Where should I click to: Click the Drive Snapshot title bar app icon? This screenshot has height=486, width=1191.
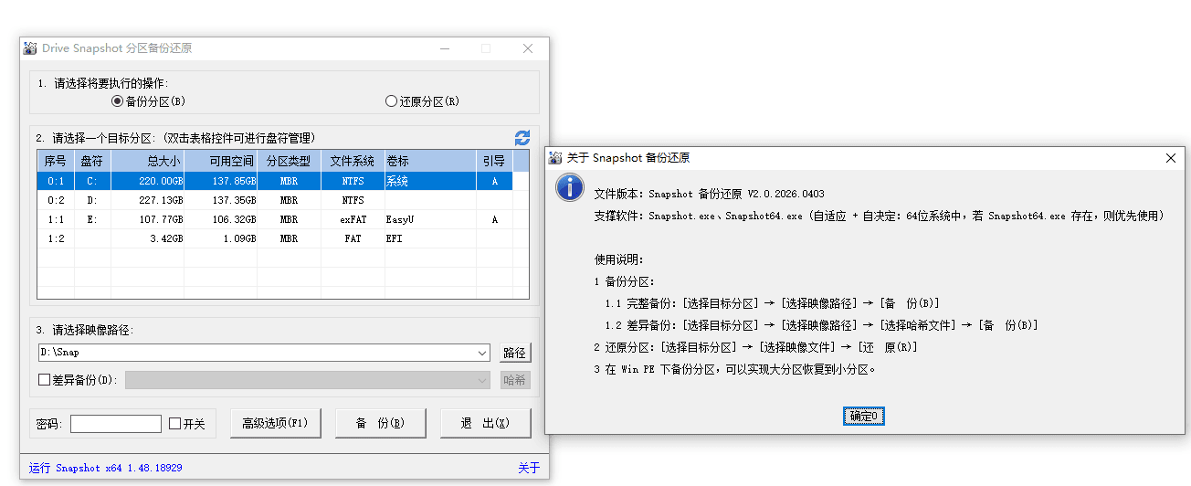(x=30, y=48)
